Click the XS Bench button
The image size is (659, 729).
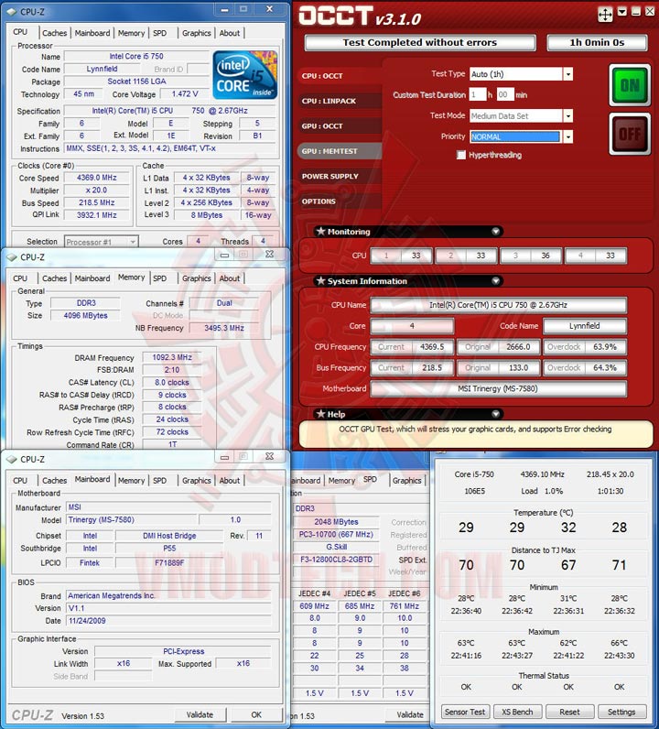(x=517, y=712)
